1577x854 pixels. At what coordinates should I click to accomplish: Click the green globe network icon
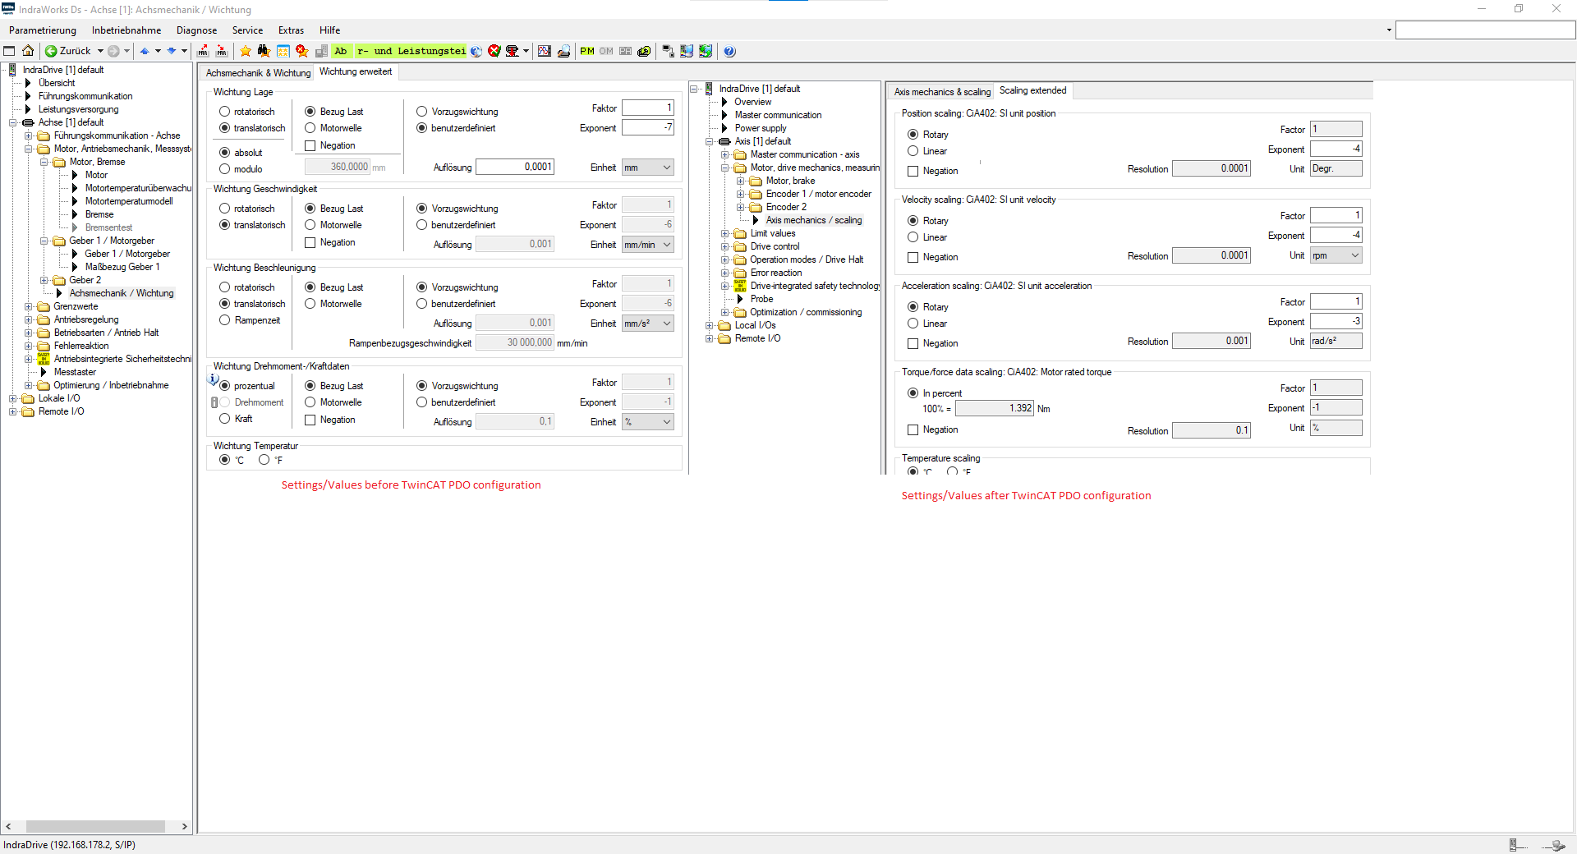point(706,51)
